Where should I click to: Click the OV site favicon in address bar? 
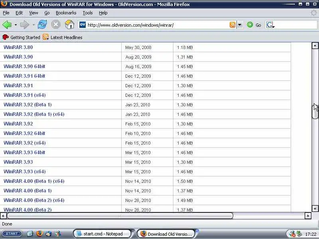point(83,25)
